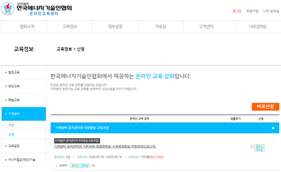Open the 협회소개 menu

(x=27, y=27)
